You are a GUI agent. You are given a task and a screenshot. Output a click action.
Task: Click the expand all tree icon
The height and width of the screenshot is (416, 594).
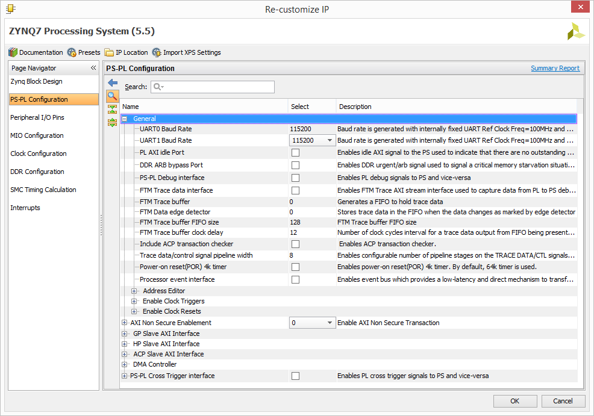click(113, 122)
